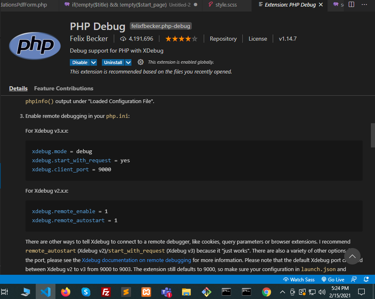Launch Firefox from the taskbar
This screenshot has width=375, height=299.
pos(66,292)
